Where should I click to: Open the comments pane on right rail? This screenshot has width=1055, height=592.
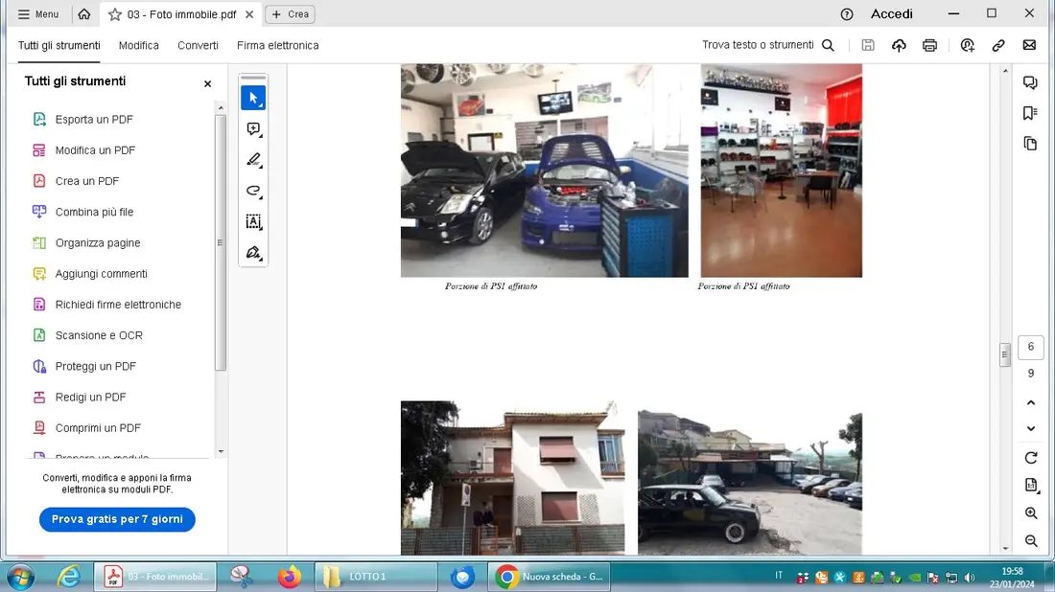click(x=1030, y=82)
